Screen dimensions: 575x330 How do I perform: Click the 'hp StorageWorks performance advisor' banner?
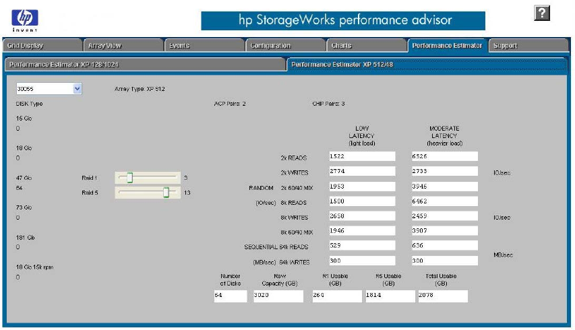343,20
